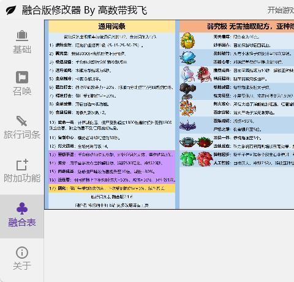Go to the 附加功能 section
The height and width of the screenshot is (282, 294).
pos(22,171)
